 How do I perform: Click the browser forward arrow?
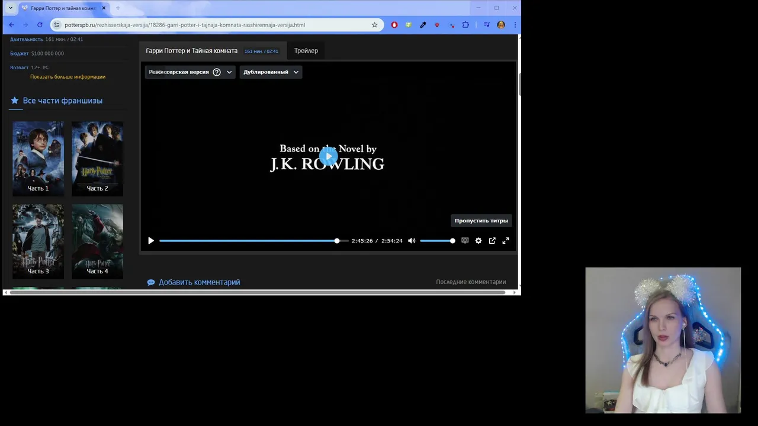point(25,25)
